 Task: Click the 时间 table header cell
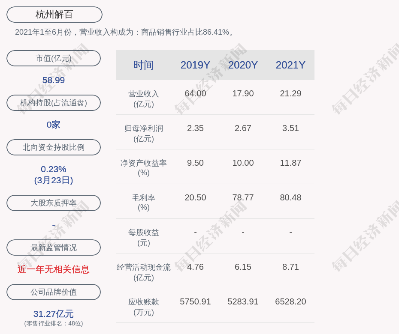click(x=144, y=65)
